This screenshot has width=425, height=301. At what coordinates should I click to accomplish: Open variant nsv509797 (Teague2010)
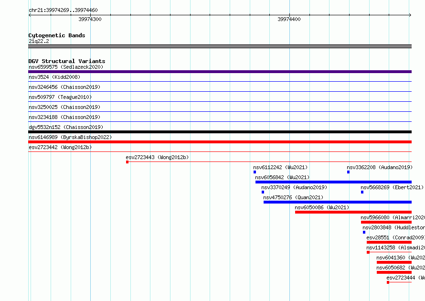coord(60,97)
